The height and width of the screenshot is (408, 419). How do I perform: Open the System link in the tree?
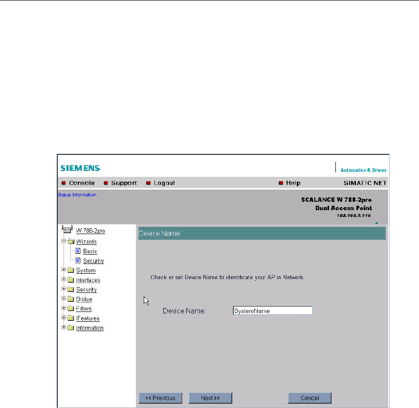[x=86, y=270]
